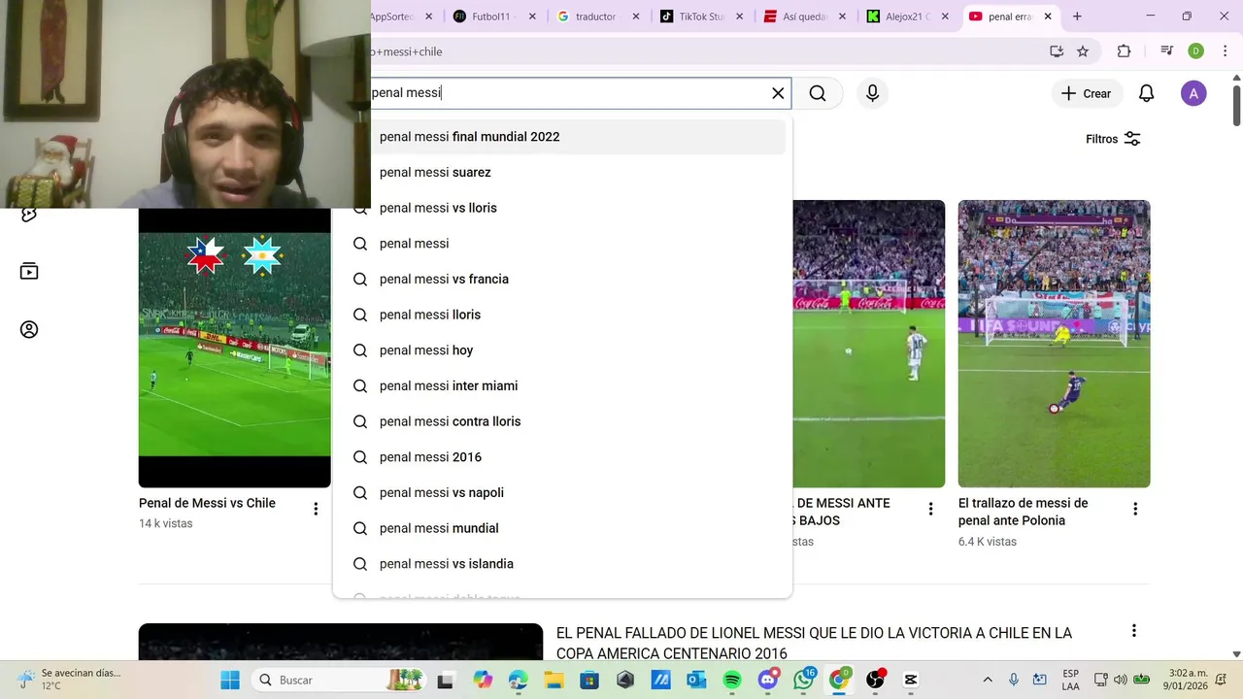Activate voice search microphone
This screenshot has width=1243, height=699.
pyautogui.click(x=872, y=93)
